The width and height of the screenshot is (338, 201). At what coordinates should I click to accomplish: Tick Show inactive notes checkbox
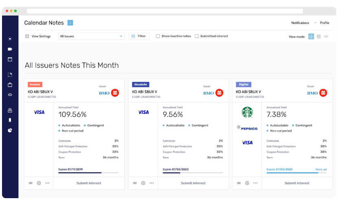pyautogui.click(x=158, y=36)
